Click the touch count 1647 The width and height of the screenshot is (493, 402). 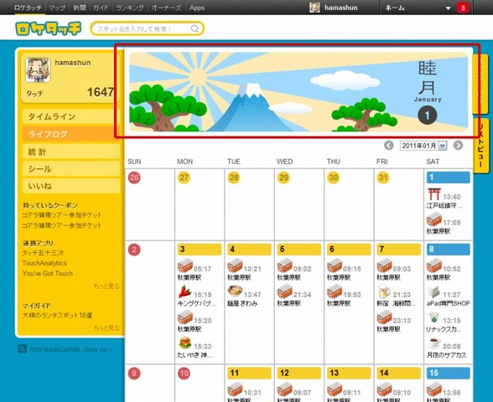point(101,92)
